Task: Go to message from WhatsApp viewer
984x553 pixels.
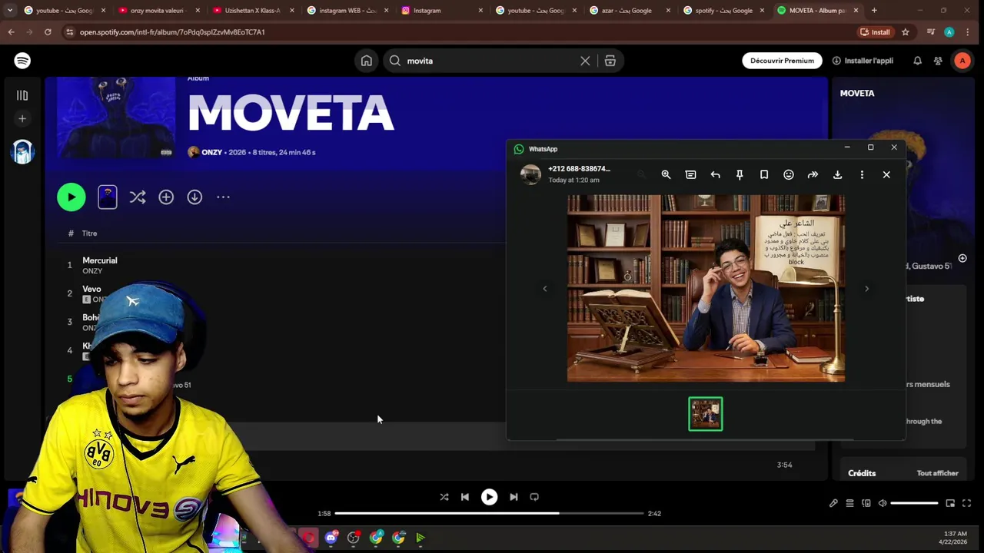Action: point(690,175)
